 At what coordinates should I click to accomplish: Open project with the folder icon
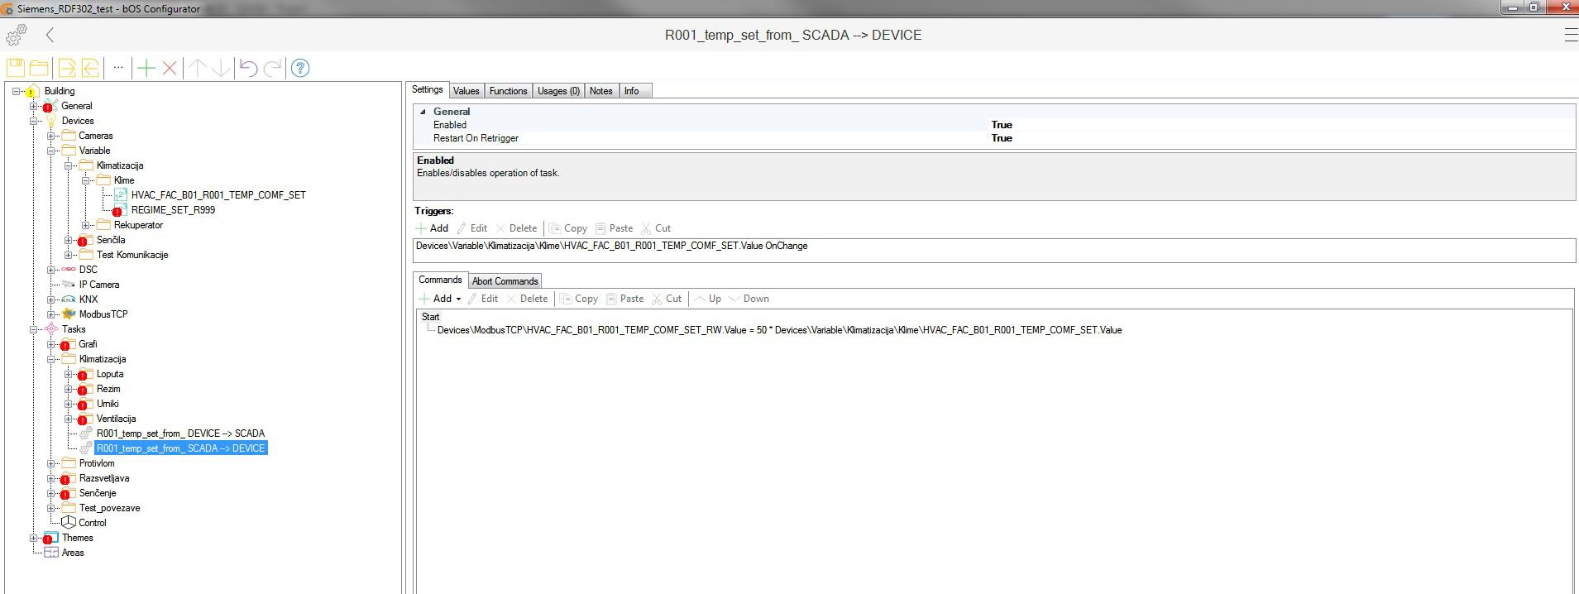(x=39, y=68)
